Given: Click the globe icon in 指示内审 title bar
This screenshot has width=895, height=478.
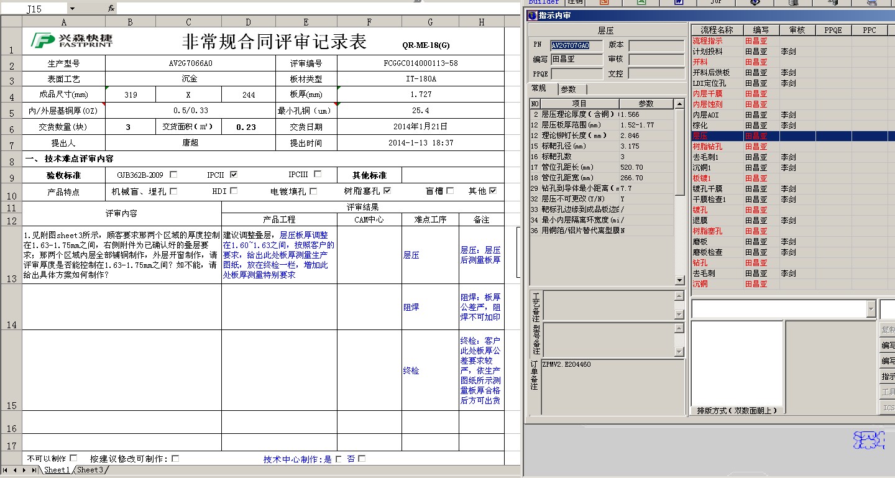Looking at the screenshot, I should [x=531, y=16].
